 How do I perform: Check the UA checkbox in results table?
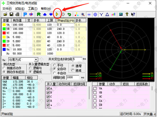pyautogui.click(x=95, y=89)
